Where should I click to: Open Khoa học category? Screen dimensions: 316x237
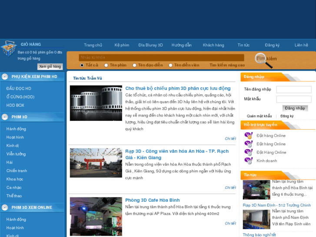click(14, 179)
